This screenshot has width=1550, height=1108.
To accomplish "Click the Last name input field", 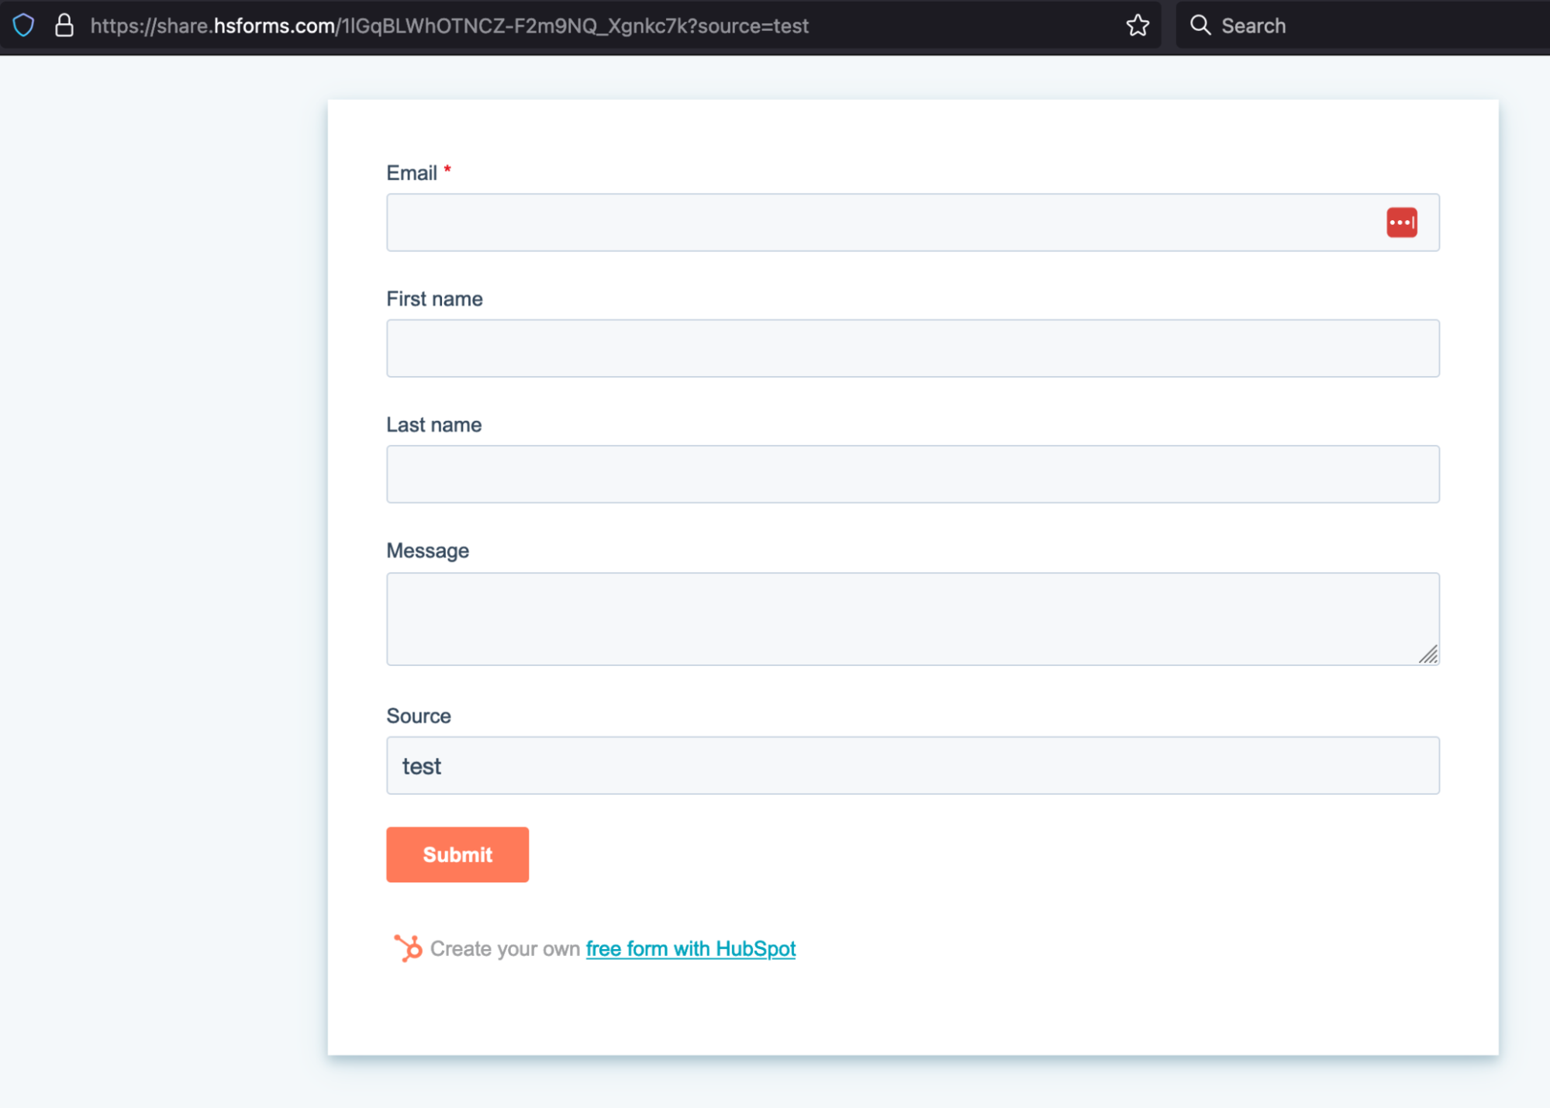I will [913, 474].
